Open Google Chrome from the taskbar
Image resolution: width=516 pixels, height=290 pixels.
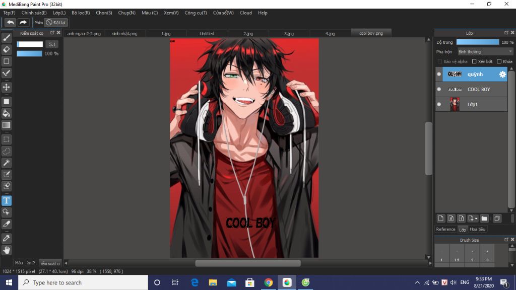coord(268,282)
